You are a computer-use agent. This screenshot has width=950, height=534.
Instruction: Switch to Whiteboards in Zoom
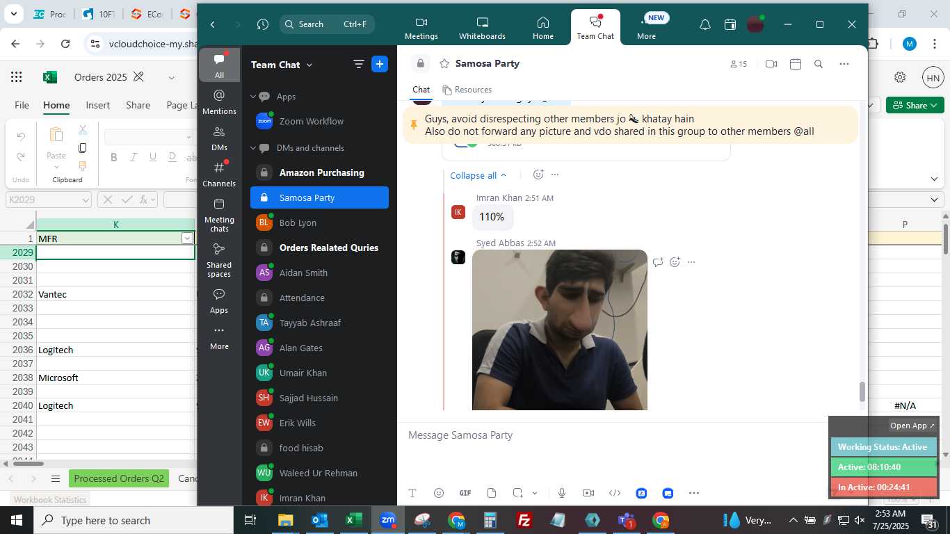tap(482, 28)
